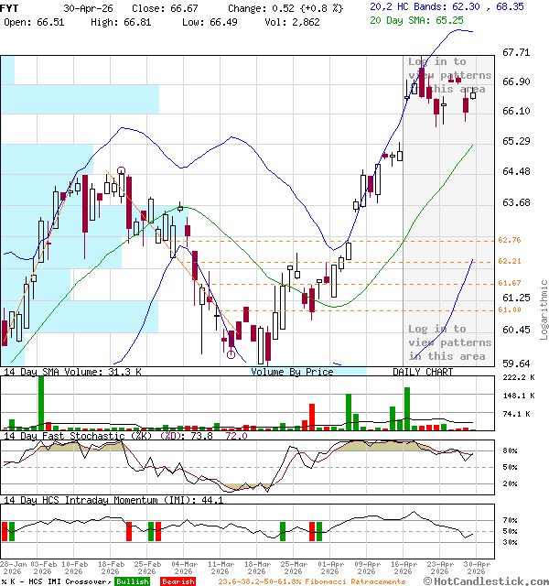Click the upper 'Log in to view patterns' notice
549x586 pixels.
coord(449,75)
